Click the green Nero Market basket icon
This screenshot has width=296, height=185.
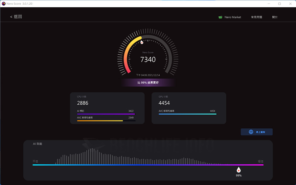[x=220, y=17]
